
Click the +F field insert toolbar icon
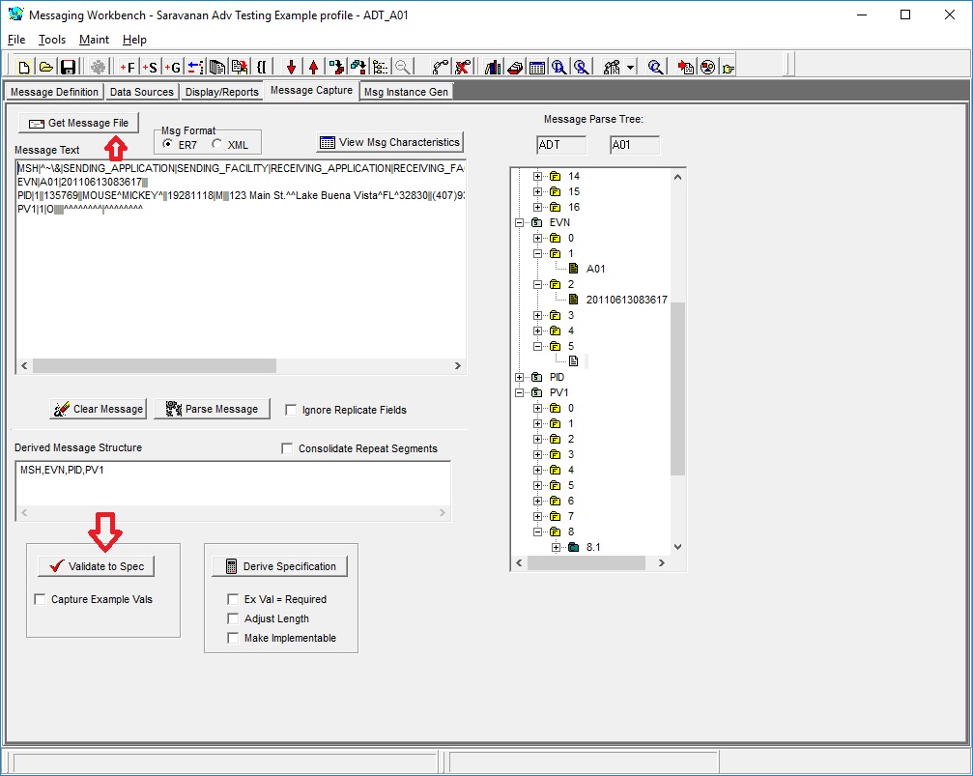pyautogui.click(x=126, y=66)
